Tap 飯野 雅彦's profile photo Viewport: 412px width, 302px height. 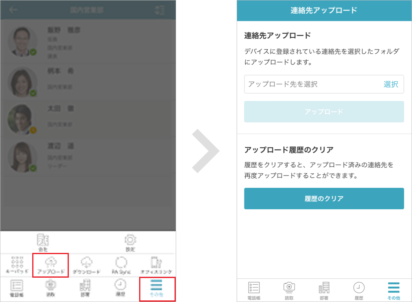pyautogui.click(x=22, y=41)
